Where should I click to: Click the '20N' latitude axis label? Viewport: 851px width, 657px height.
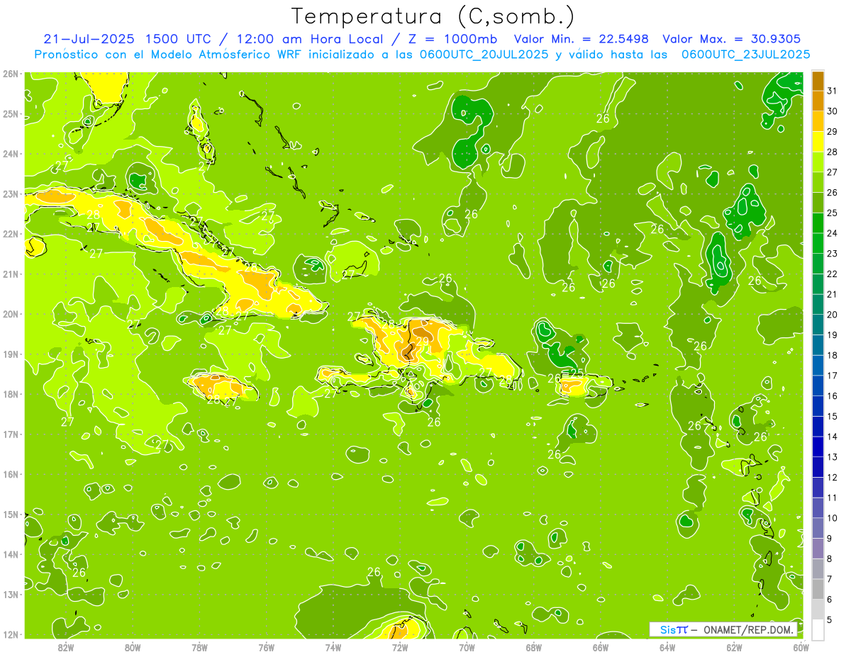pyautogui.click(x=11, y=314)
